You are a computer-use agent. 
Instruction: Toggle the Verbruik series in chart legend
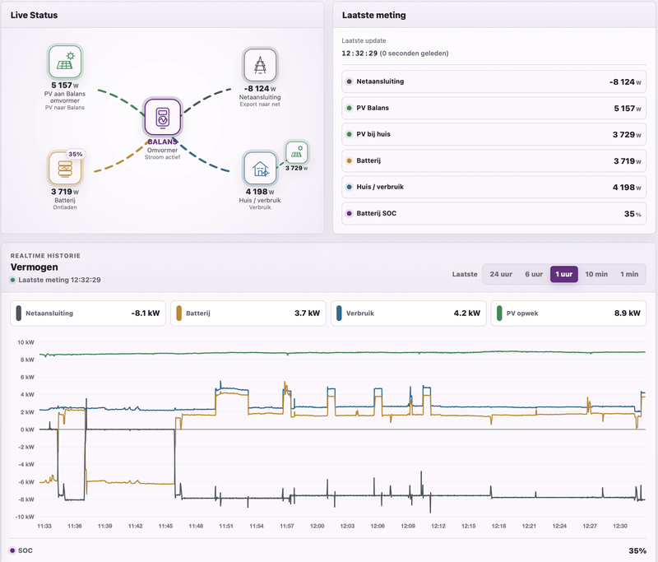(408, 314)
